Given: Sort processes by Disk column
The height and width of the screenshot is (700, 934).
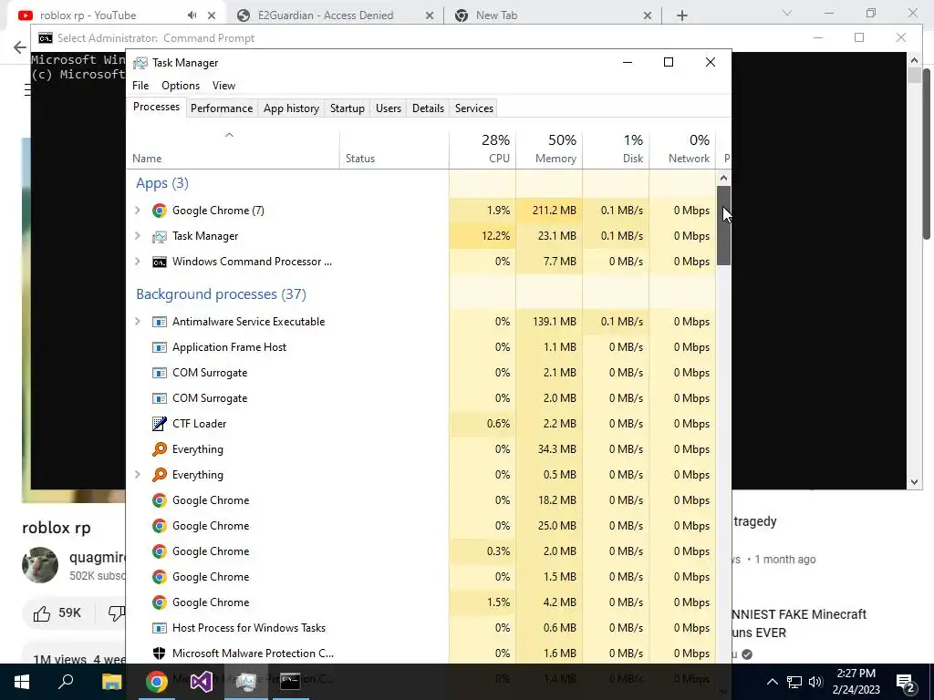Looking at the screenshot, I should (x=616, y=149).
